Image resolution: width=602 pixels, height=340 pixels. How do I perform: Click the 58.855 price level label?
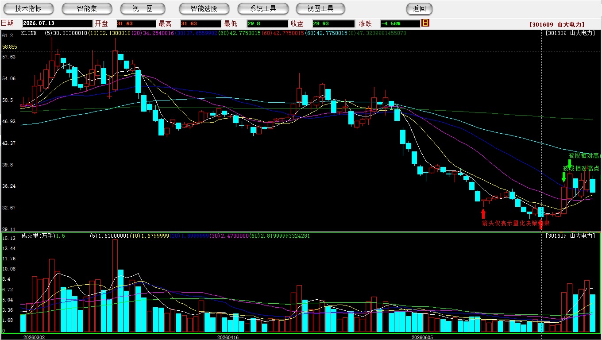click(x=10, y=46)
